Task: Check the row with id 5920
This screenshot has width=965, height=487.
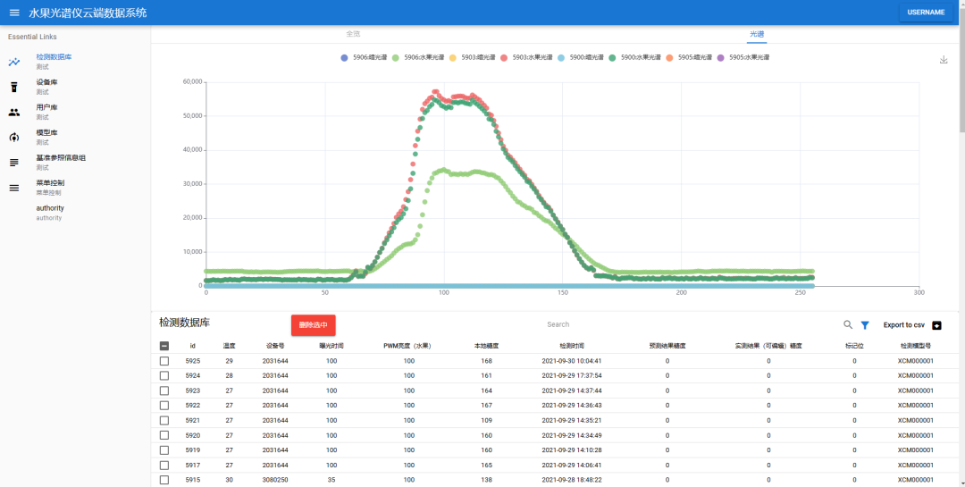Action: pyautogui.click(x=164, y=435)
